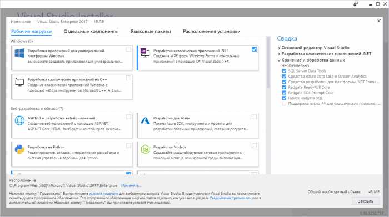Click the Summary heading

pos(287,38)
